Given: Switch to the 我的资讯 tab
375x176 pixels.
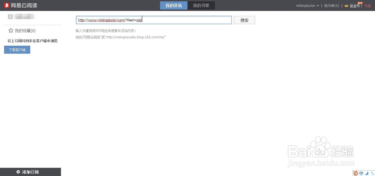Looking at the screenshot, I should coord(174,6).
